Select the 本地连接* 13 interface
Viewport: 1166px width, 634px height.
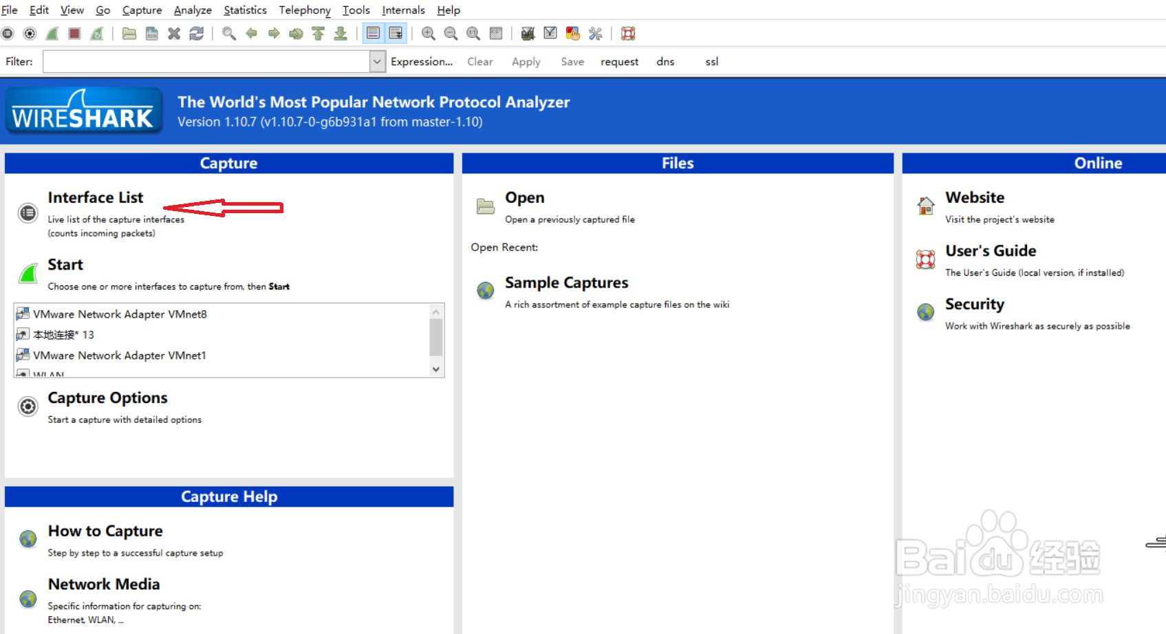[63, 335]
